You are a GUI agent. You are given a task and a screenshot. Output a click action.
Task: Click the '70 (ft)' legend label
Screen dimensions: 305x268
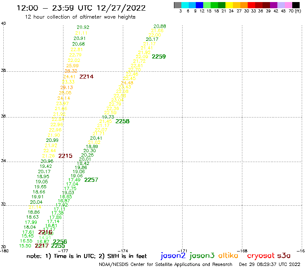(295, 11)
